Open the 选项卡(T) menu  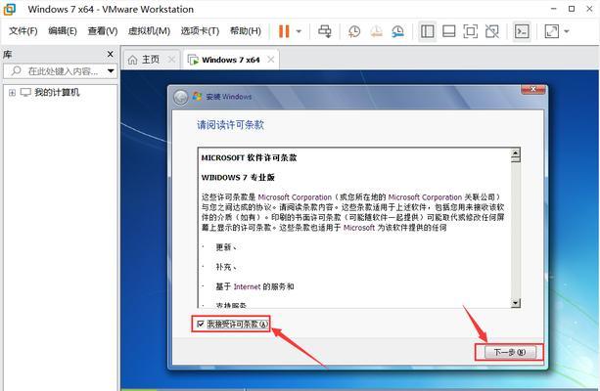[200, 31]
